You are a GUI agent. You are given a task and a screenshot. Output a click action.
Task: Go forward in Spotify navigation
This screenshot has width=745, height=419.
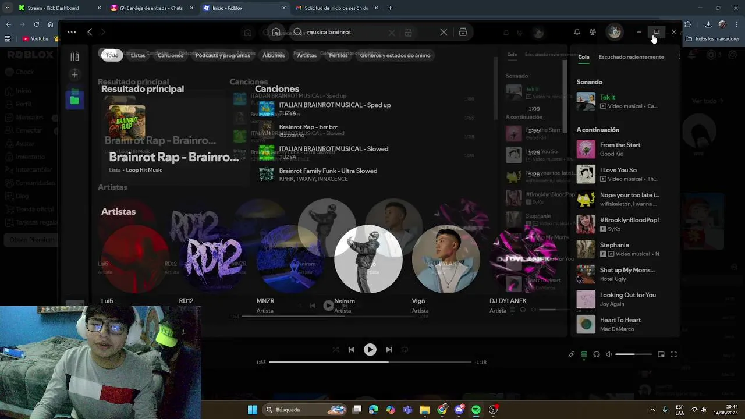point(103,32)
